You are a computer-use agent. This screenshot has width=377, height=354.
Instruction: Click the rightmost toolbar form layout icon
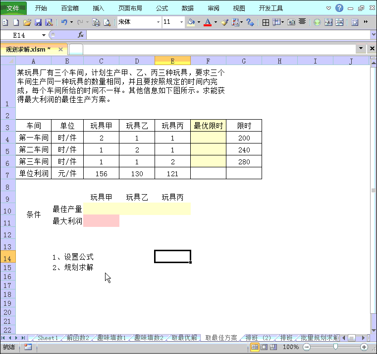click(355, 22)
